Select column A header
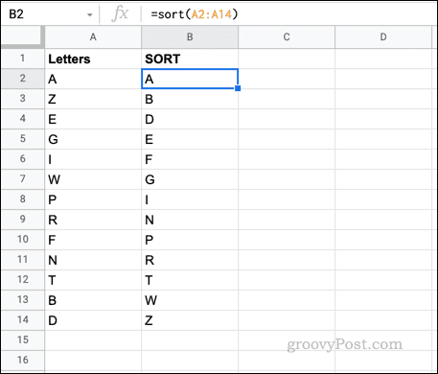Screen dimensions: 438x374 coord(93,37)
